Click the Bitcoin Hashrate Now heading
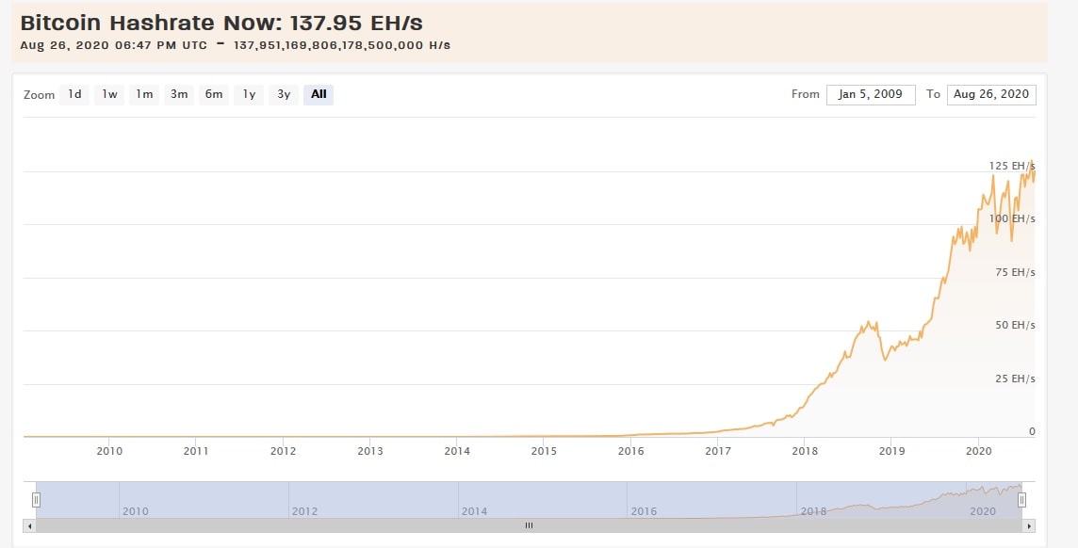Image resolution: width=1078 pixels, height=548 pixels. pyautogui.click(x=221, y=23)
